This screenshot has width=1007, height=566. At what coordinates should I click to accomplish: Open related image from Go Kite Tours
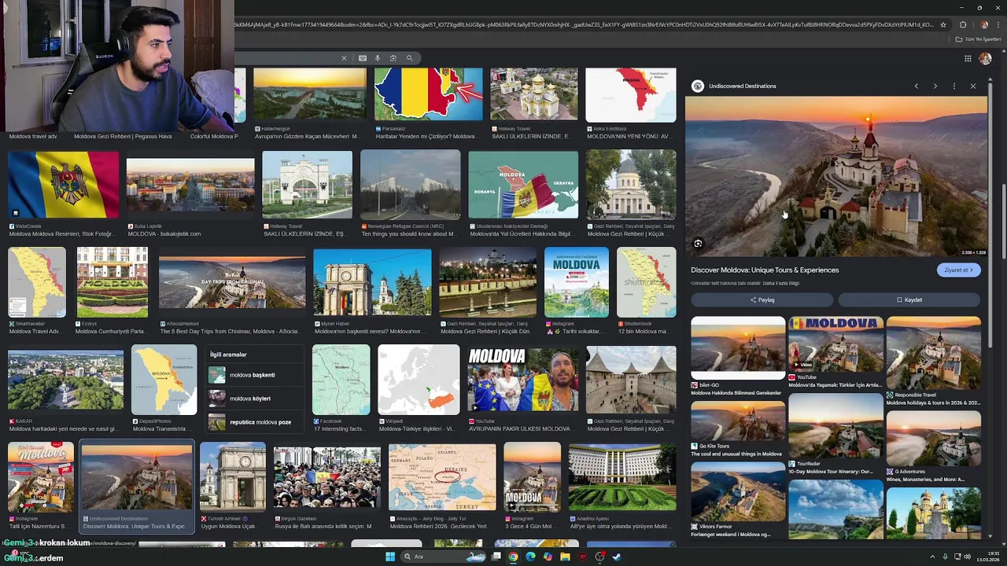(738, 421)
